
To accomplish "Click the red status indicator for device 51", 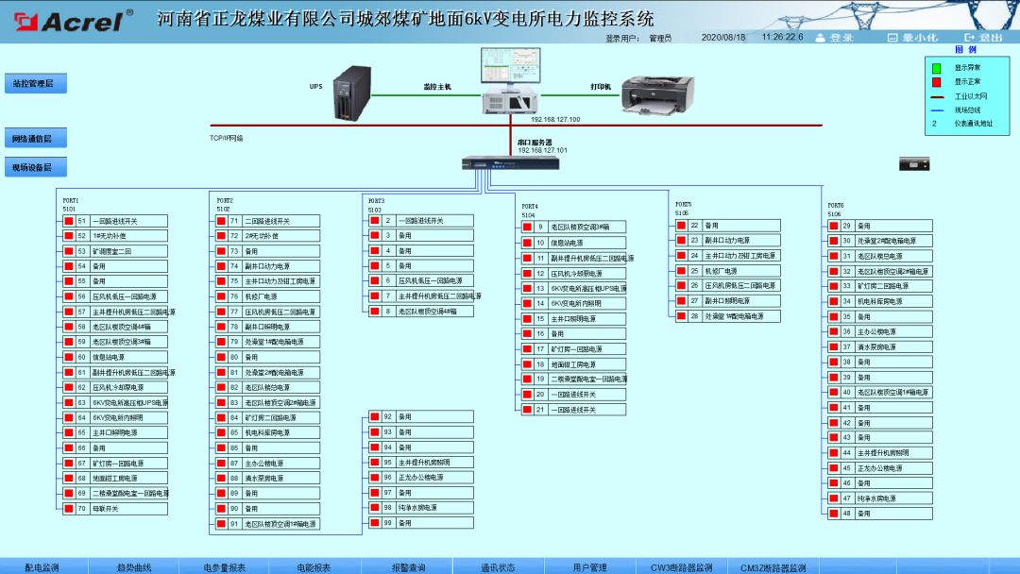I will [68, 221].
